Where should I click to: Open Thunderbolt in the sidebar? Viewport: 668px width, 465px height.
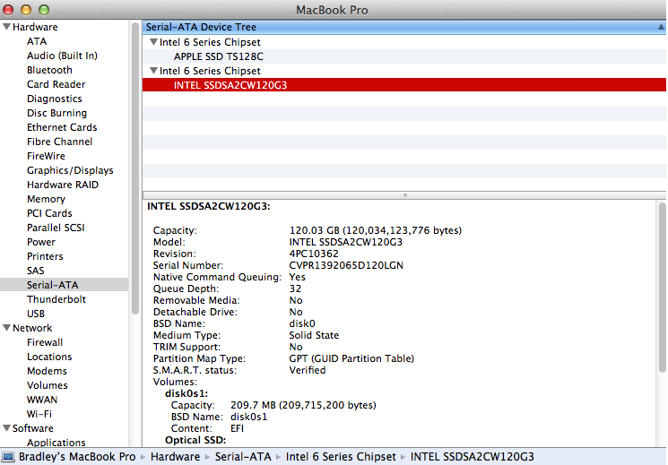pos(56,299)
